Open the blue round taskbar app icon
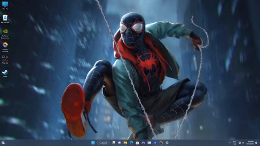 pyautogui.click(x=155, y=143)
